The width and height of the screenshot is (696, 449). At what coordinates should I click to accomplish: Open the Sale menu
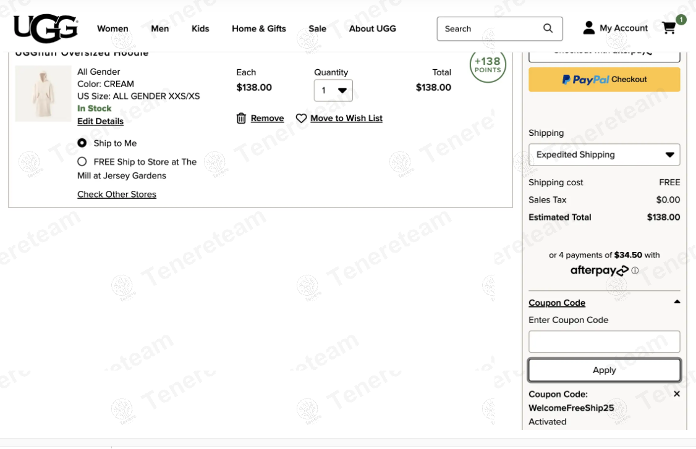(x=317, y=28)
